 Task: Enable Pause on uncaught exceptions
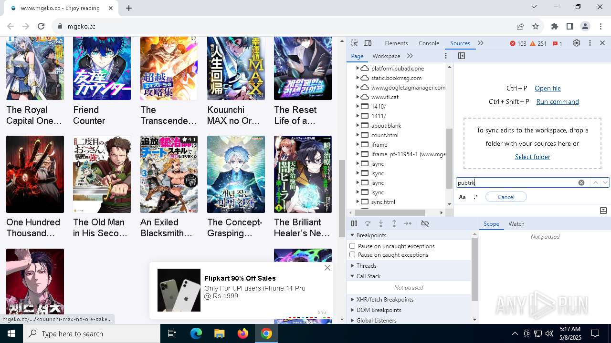point(352,246)
